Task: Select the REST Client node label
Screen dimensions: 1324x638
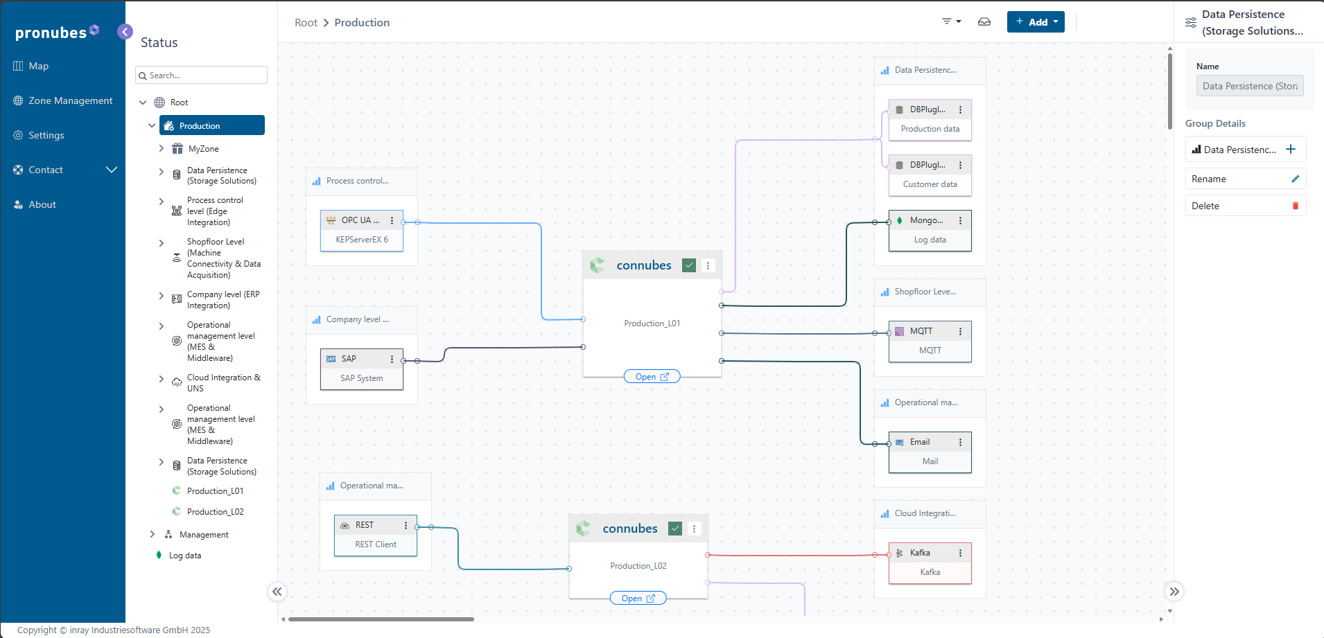Action: coord(376,544)
